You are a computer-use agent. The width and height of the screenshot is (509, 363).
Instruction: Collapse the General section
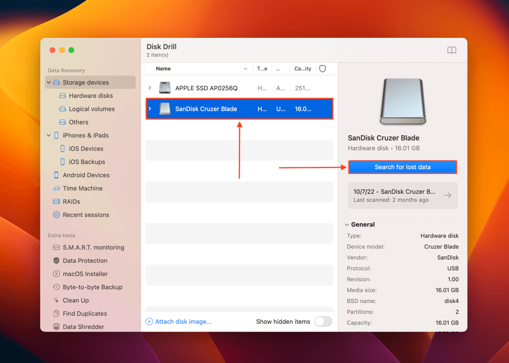click(347, 225)
